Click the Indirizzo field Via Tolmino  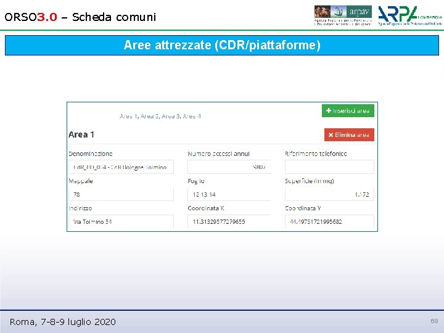coord(121,221)
